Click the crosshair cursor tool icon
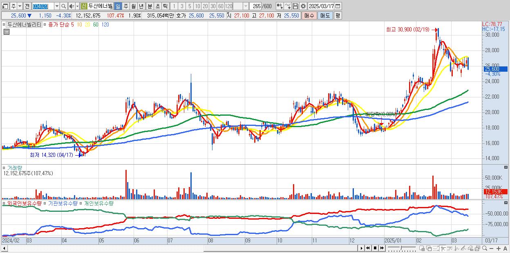 pyautogui.click(x=443, y=248)
